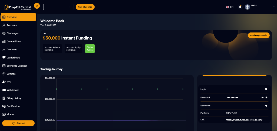The image size is (277, 131).
Task: Open the notifications bell
Action: [240, 7]
